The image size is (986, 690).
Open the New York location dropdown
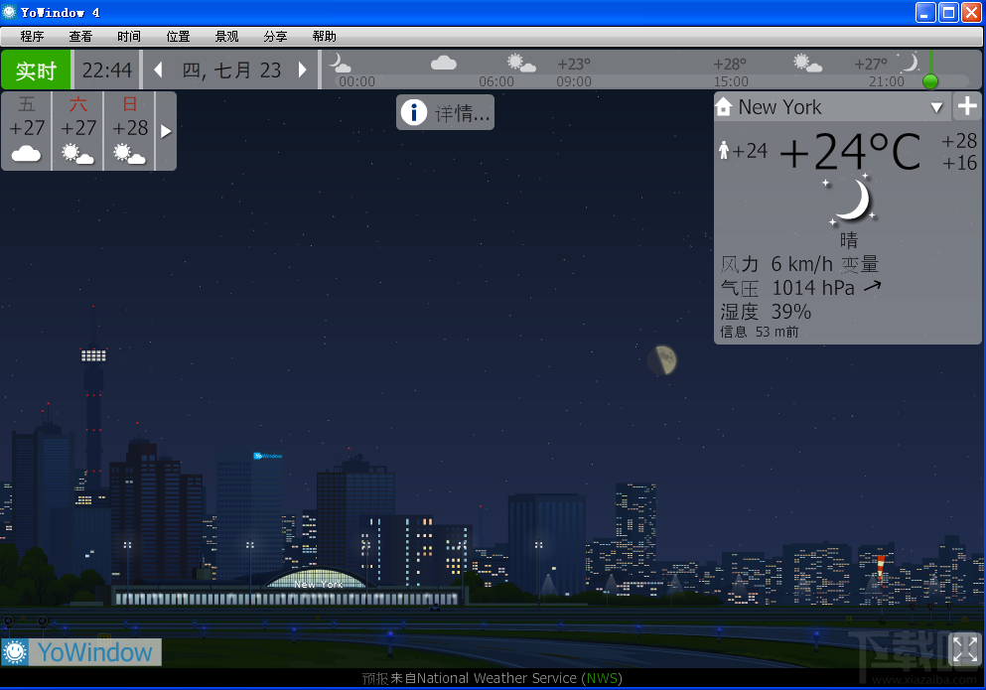936,107
